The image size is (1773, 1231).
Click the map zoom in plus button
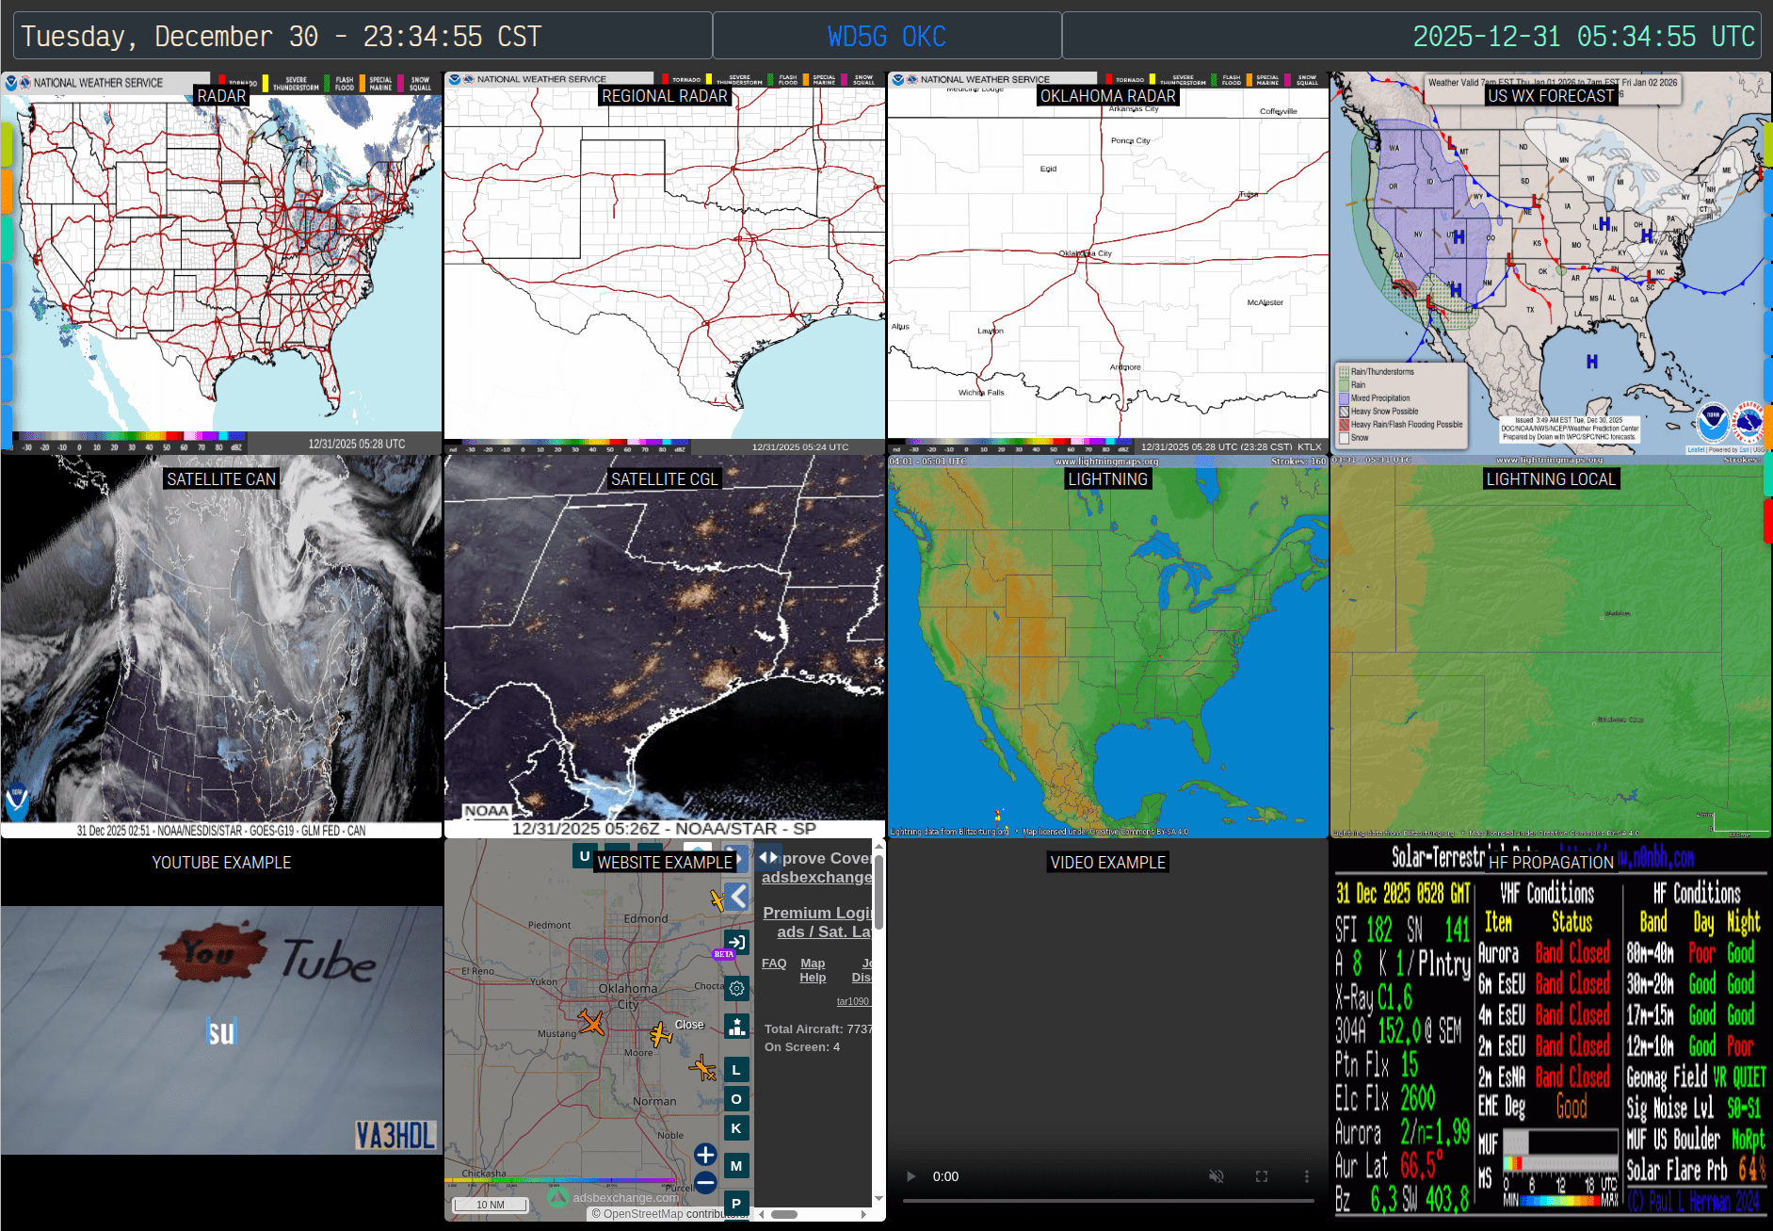[705, 1155]
